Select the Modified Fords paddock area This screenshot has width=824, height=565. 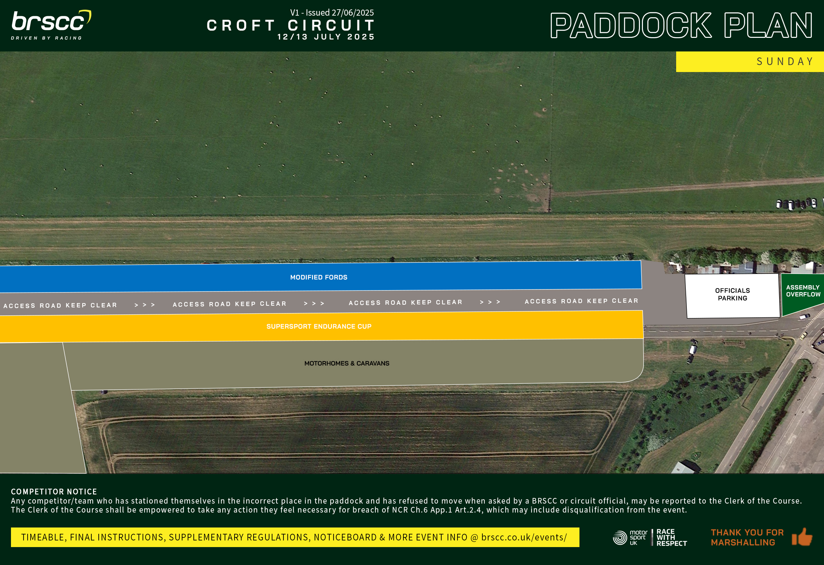[x=321, y=277]
